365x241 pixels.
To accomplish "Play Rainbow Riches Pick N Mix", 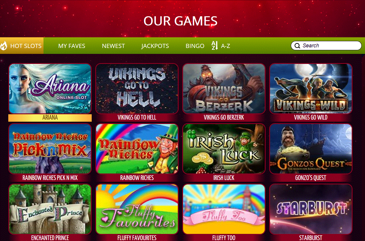I will click(50, 149).
